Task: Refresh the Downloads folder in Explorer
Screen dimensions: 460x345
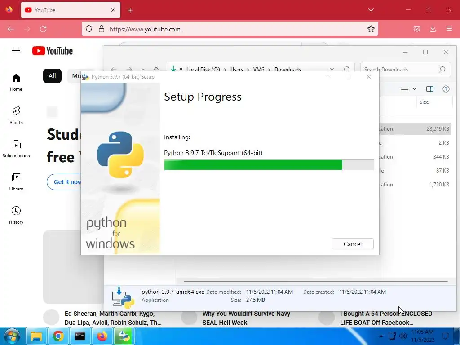Action: pyautogui.click(x=347, y=69)
